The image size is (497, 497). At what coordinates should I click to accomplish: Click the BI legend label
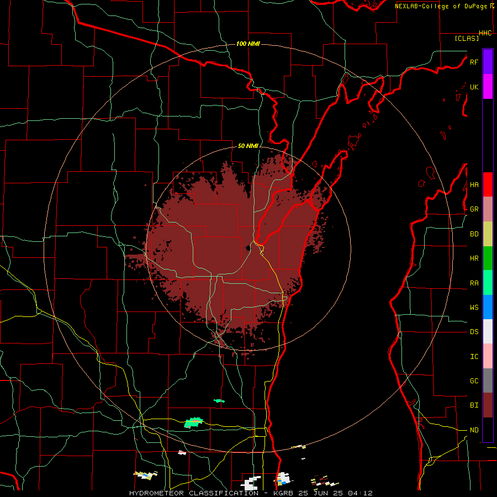(474, 405)
